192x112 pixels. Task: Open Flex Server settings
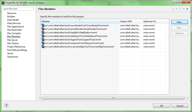tap(12, 40)
